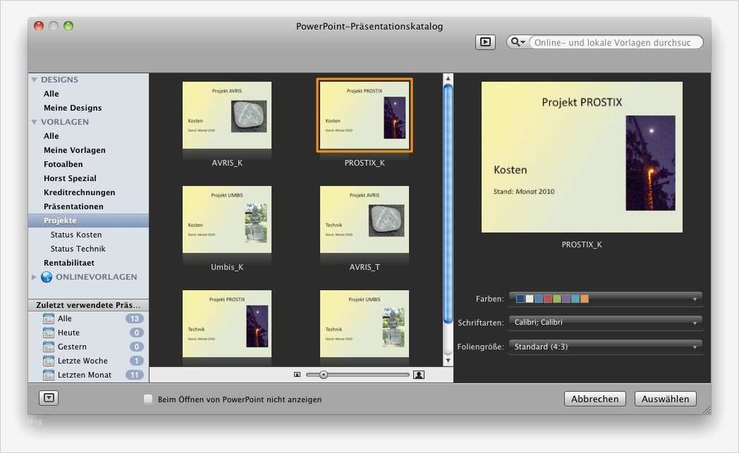Viewport: 739px width, 453px height.
Task: Select the AVRIS_T template thumbnail
Action: (365, 219)
